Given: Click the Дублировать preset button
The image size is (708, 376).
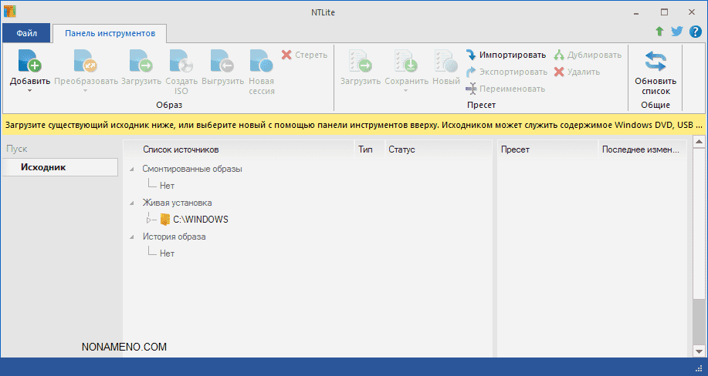Looking at the screenshot, I should [587, 55].
